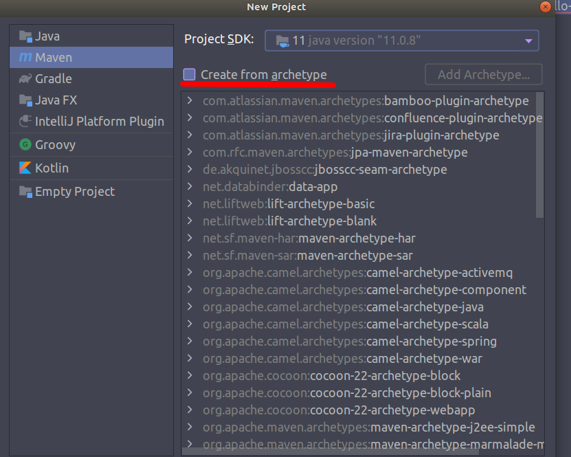
Task: Click the Maven 'm' icon
Action: (x=25, y=57)
